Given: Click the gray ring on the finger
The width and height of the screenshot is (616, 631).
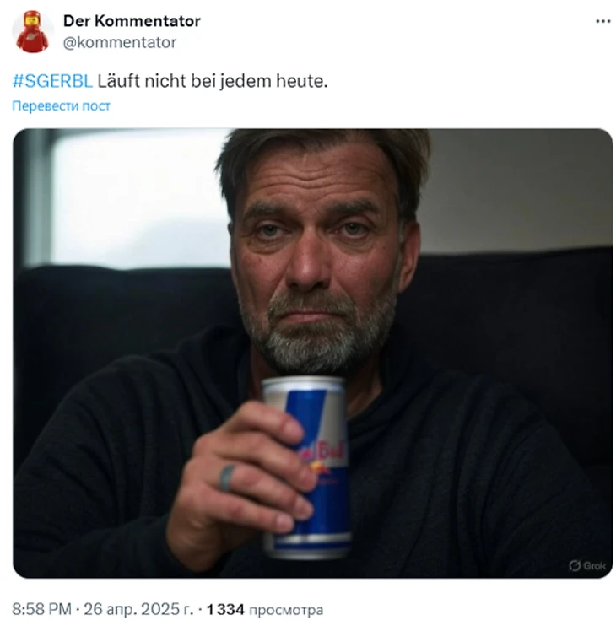Looking at the screenshot, I should (227, 477).
